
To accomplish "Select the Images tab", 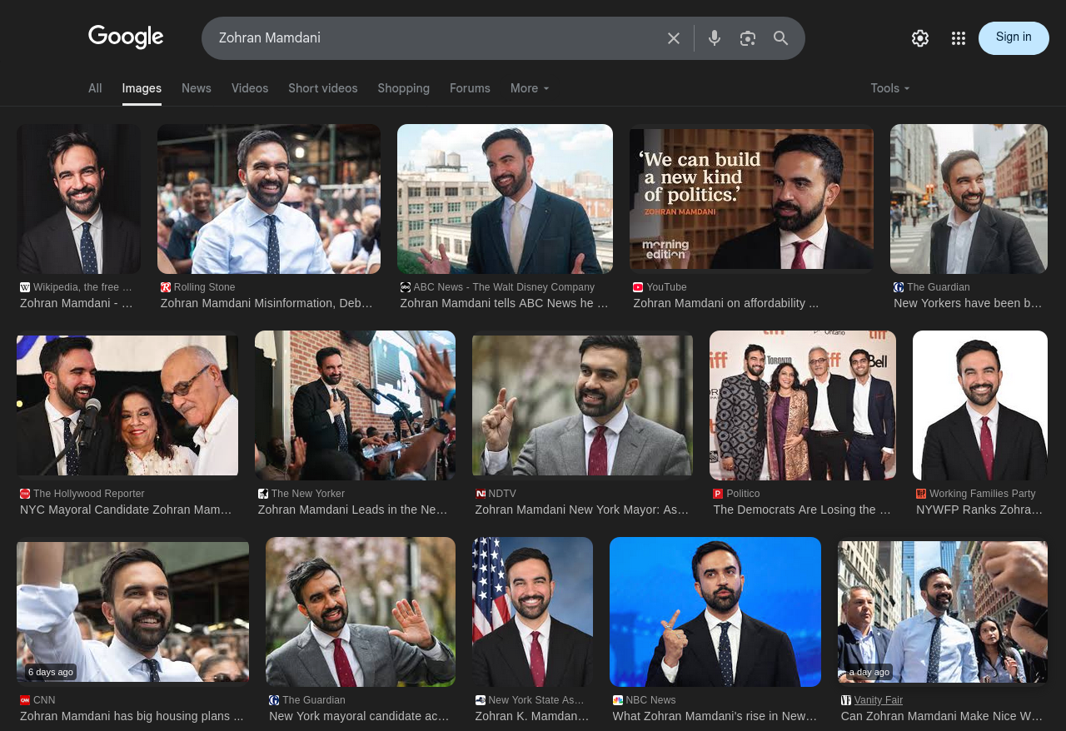I will [142, 88].
